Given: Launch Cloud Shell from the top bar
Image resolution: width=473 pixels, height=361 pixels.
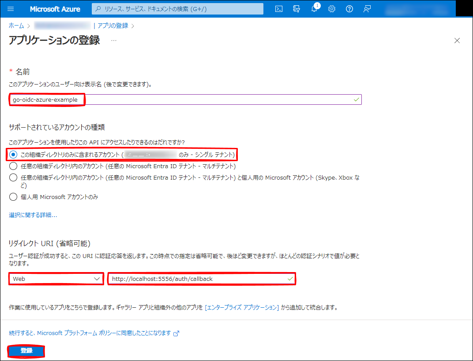Looking at the screenshot, I should [x=279, y=9].
